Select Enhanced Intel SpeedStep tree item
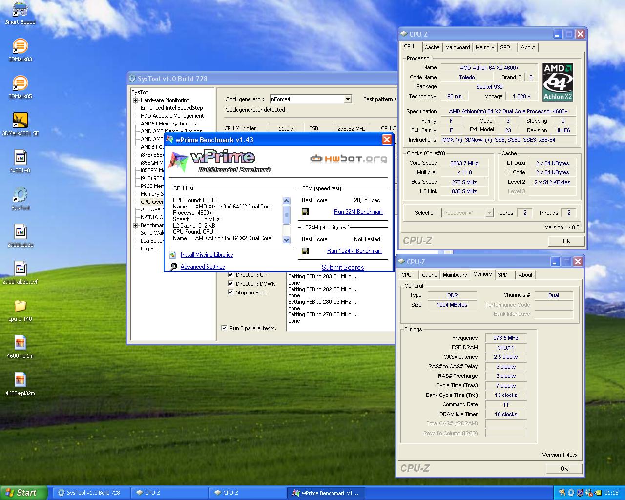 172,108
